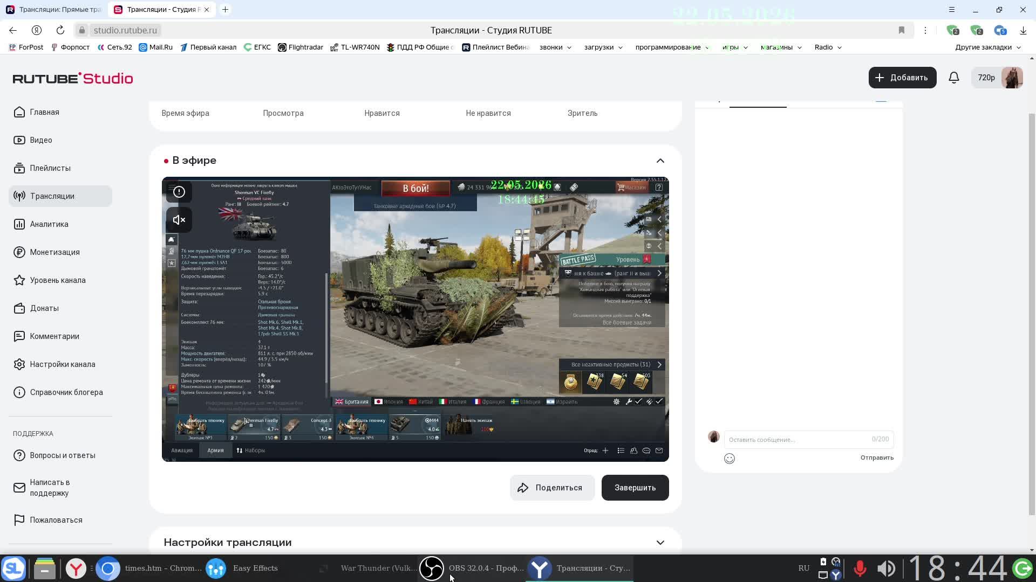Click the Настройки канала gear icon
The image size is (1036, 582).
(19, 364)
